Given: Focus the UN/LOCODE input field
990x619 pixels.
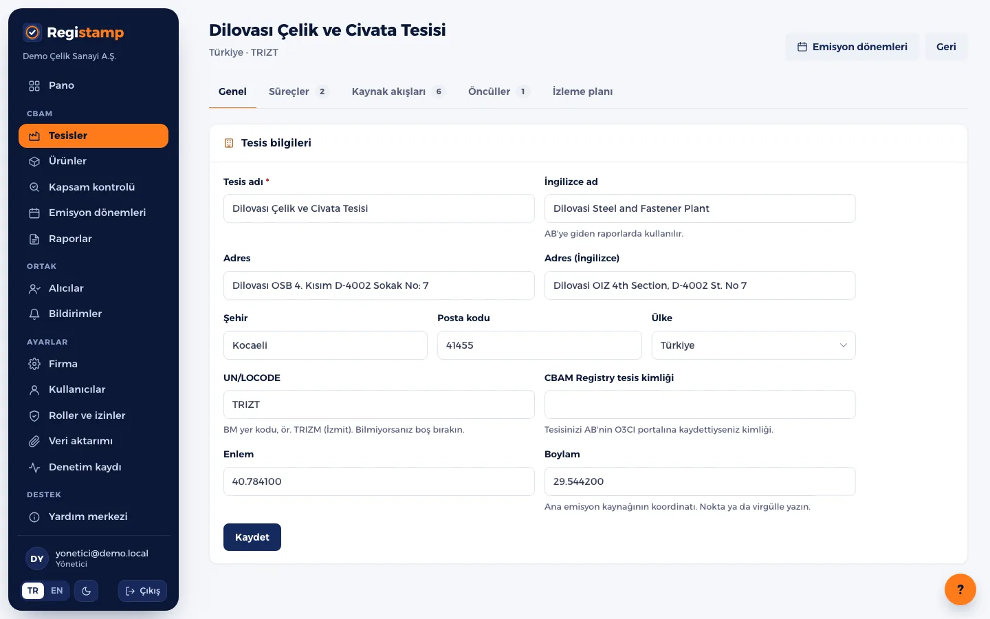Looking at the screenshot, I should tap(379, 404).
